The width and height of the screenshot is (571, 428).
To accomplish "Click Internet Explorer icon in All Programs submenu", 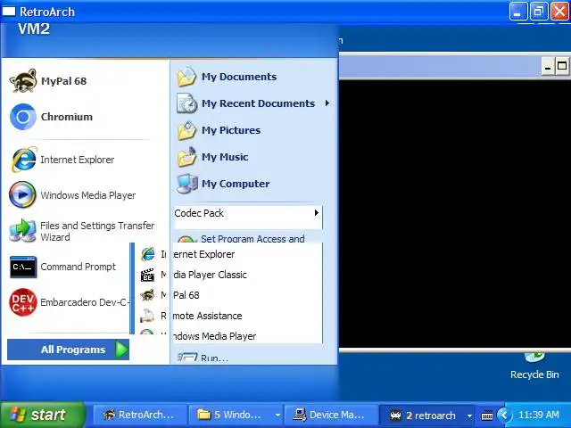I will pos(148,254).
